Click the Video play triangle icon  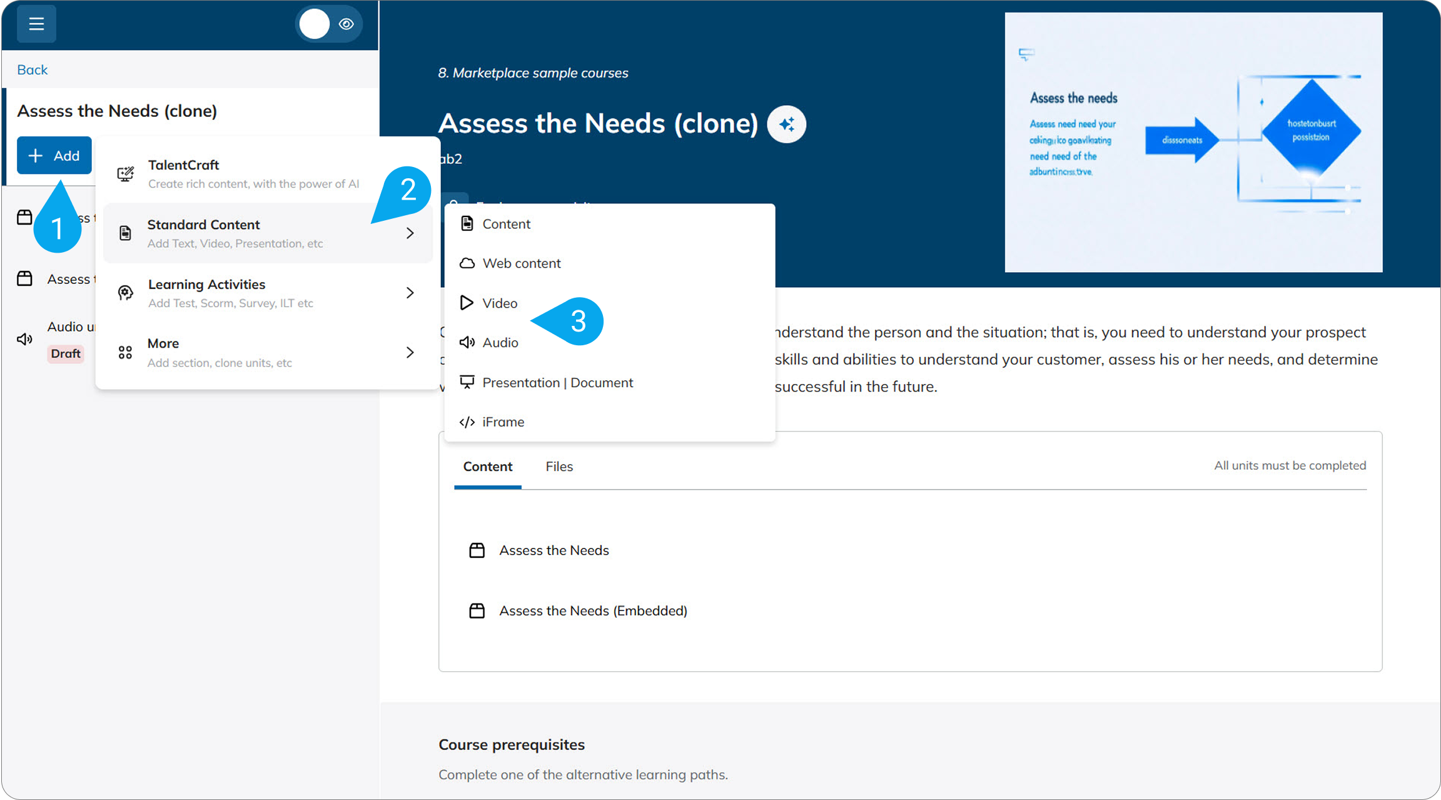point(467,303)
